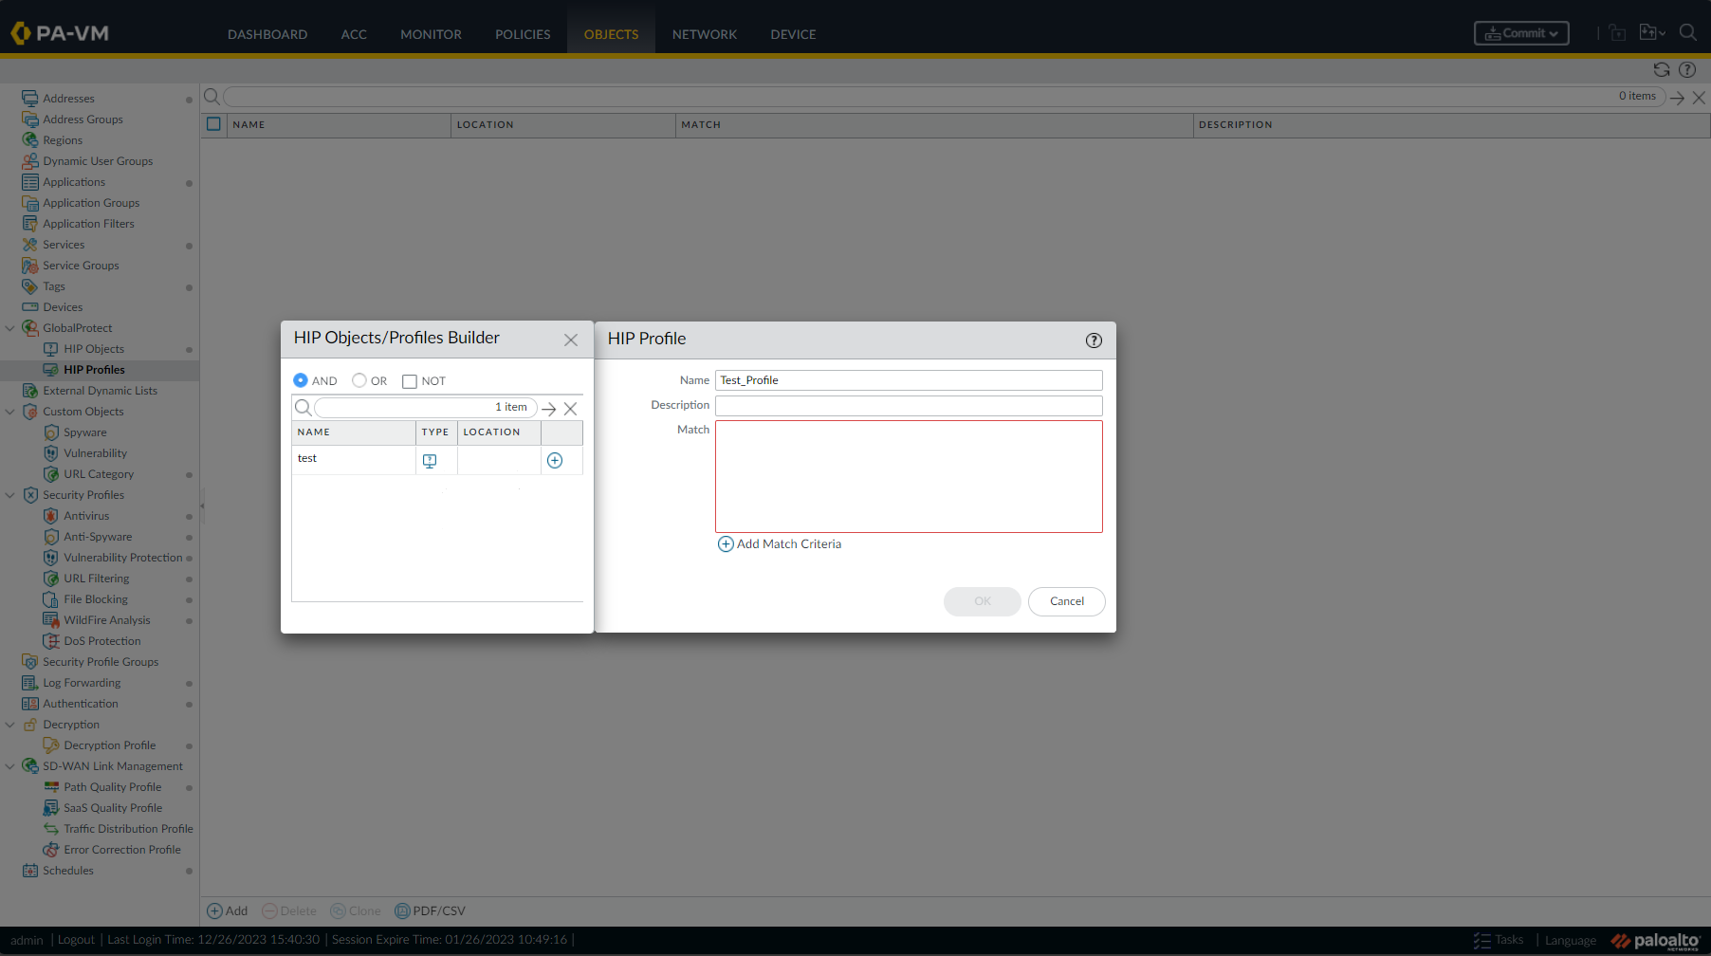Apply the builder search filter arrow

point(548,409)
